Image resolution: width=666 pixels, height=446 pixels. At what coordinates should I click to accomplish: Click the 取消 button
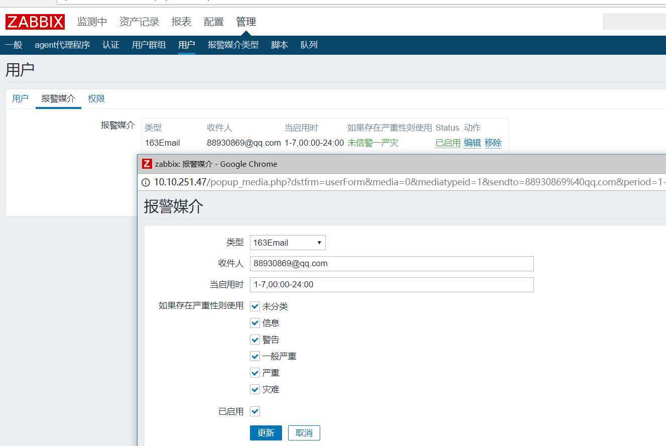coord(304,433)
